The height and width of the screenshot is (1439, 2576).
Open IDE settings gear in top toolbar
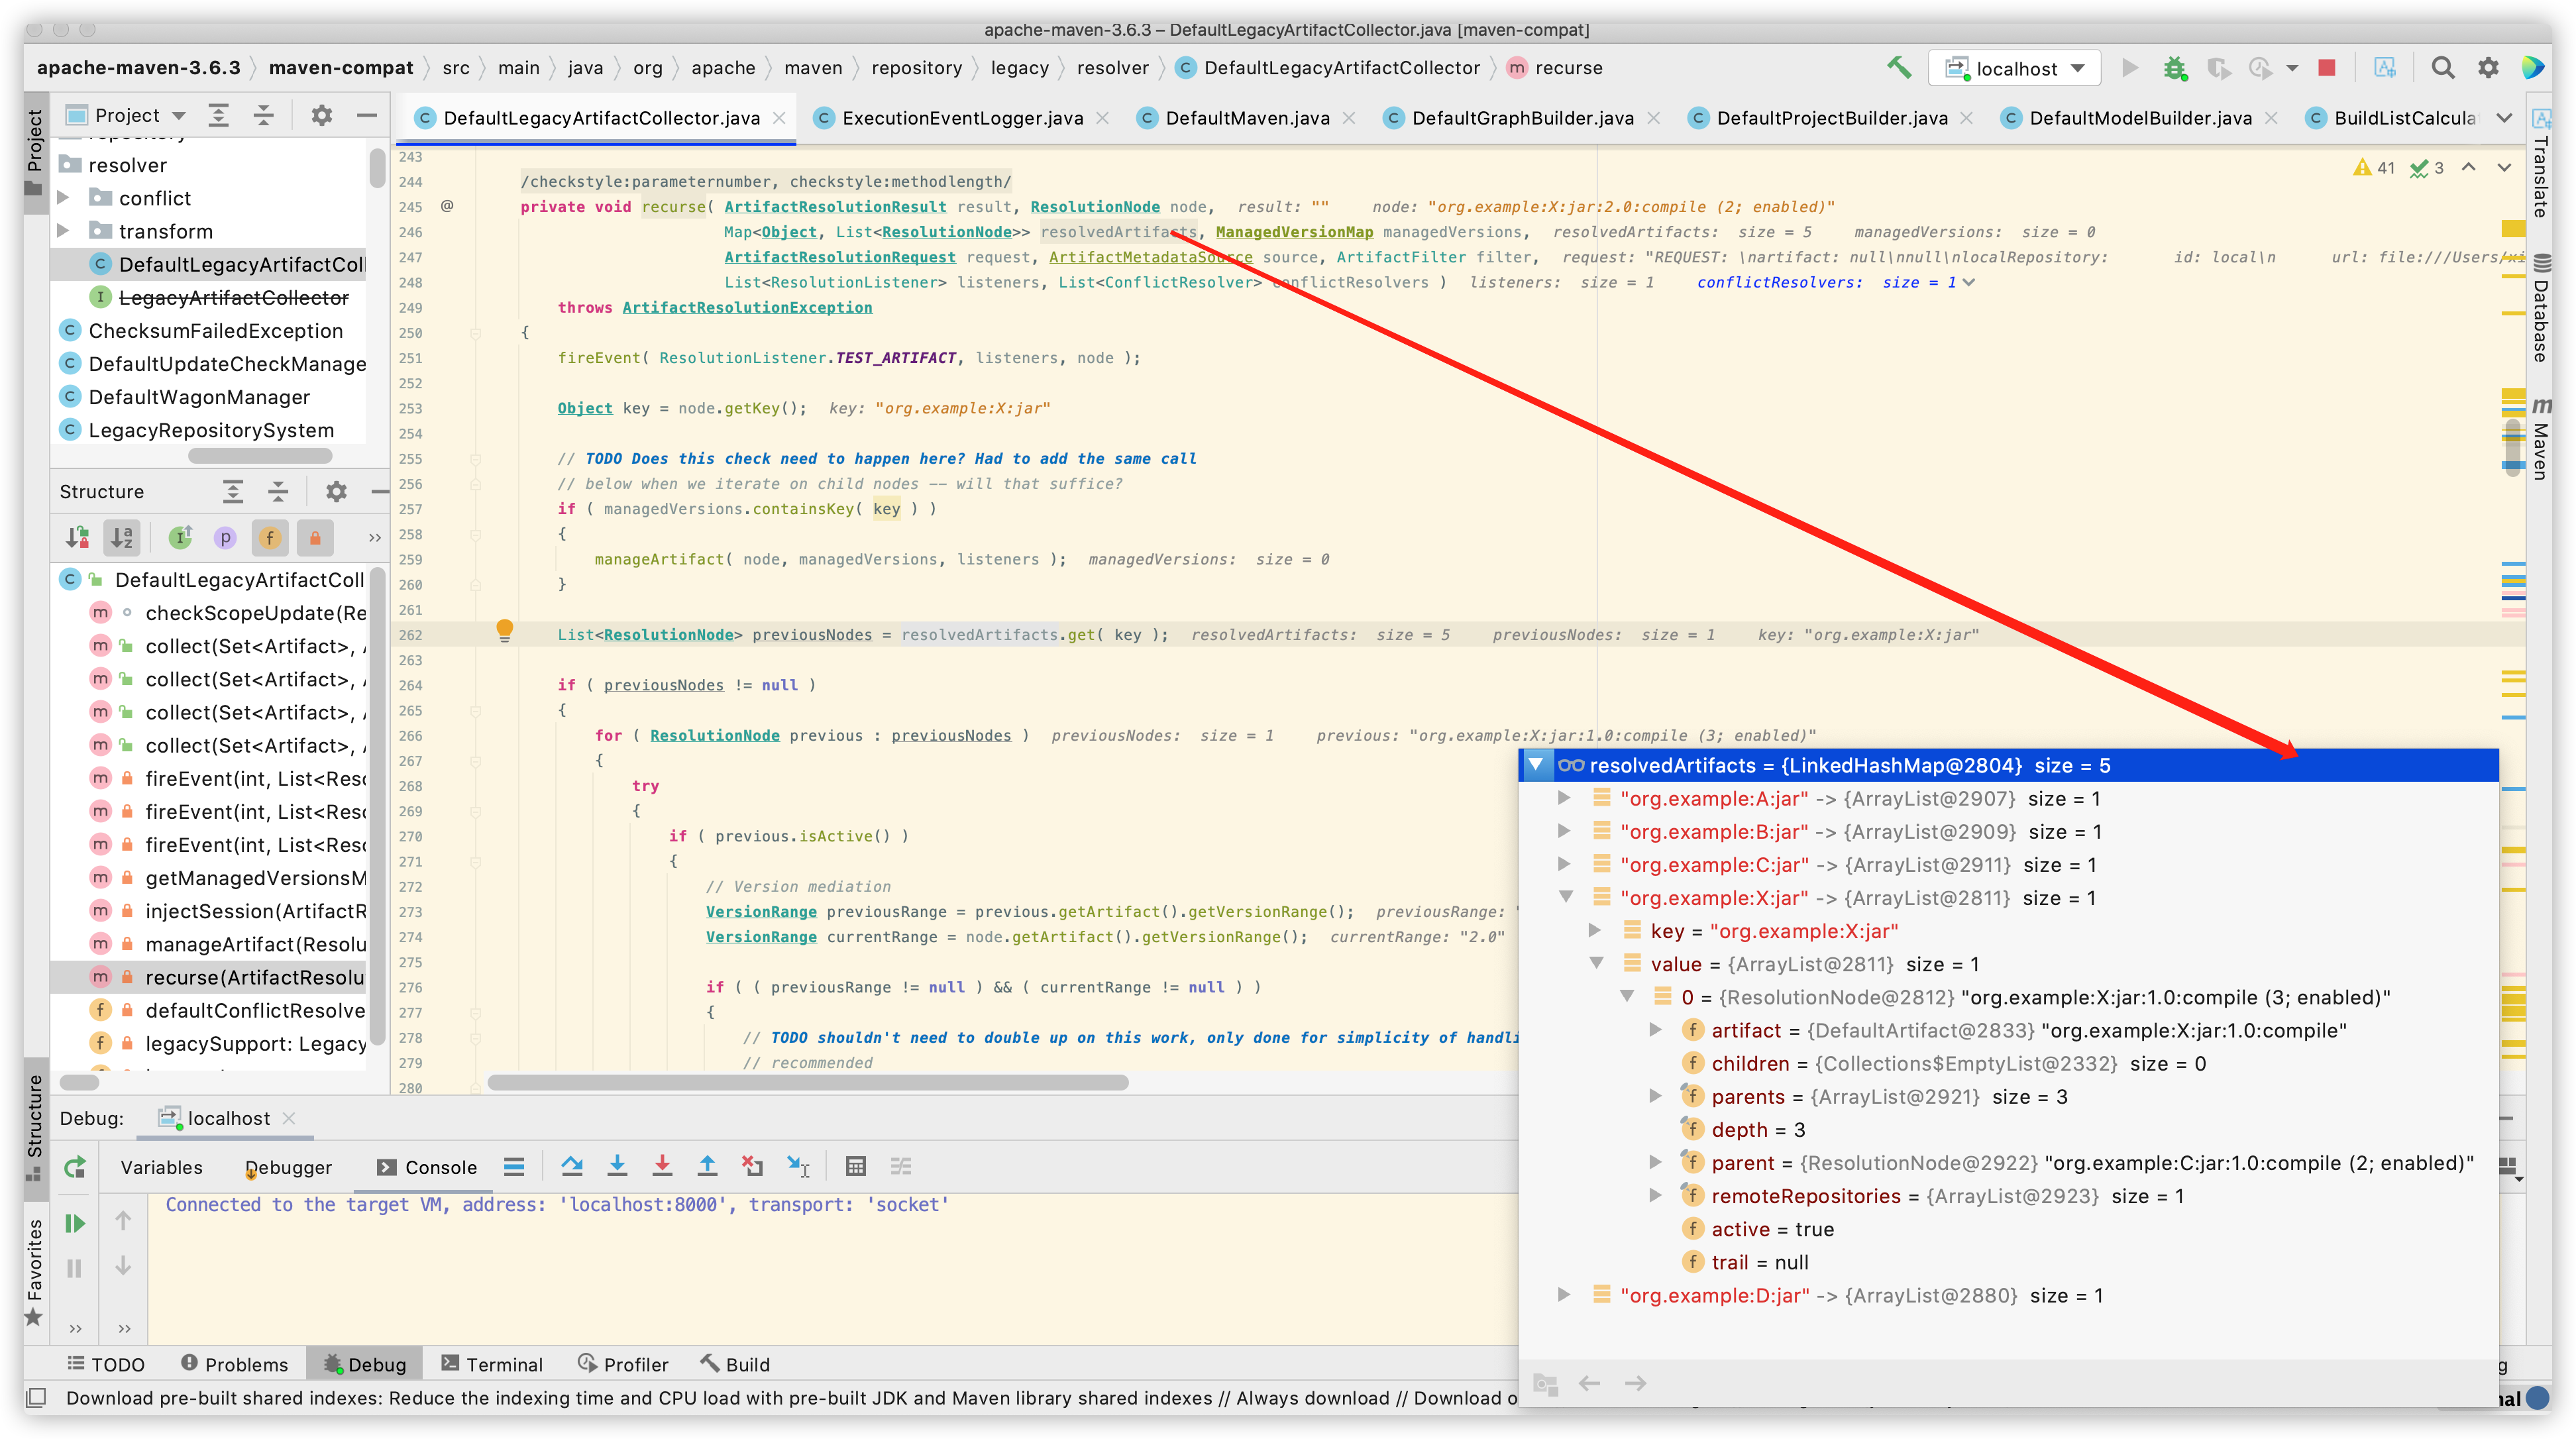(x=2488, y=68)
